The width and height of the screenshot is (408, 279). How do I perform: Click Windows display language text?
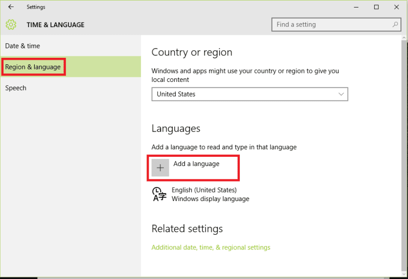(211, 199)
